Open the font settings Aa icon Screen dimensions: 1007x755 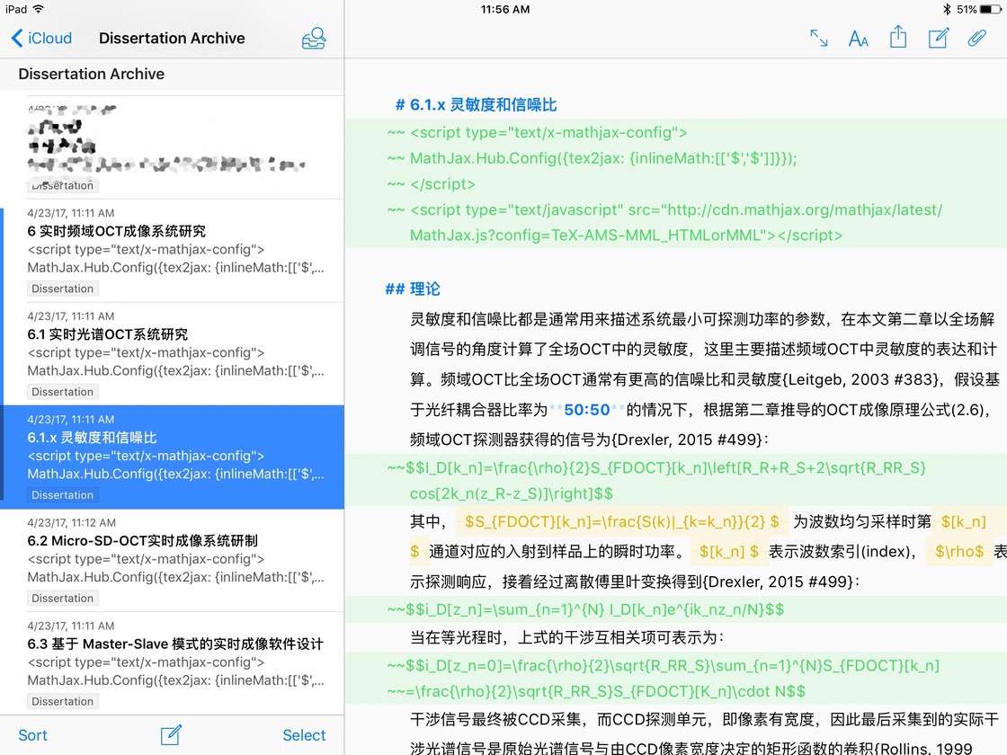858,40
